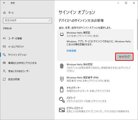Click the アカウント section label
Screen dimensions: 138x120
pyautogui.click(x=7, y=28)
